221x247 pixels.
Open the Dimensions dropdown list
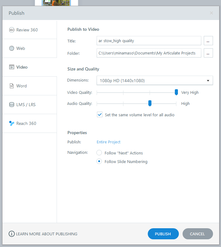pos(155,81)
